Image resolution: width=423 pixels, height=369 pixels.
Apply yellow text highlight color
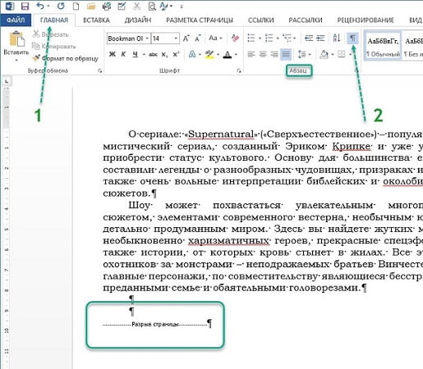point(209,54)
